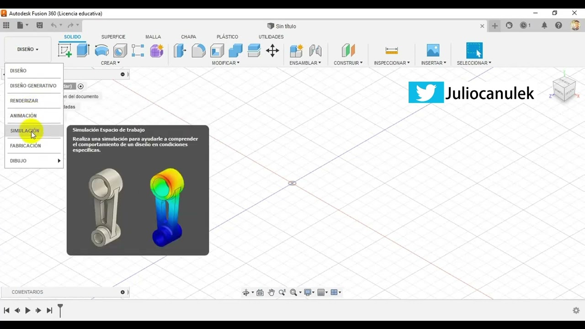Select the rectangular Pattern tool icon
585x329 pixels.
coord(138,50)
